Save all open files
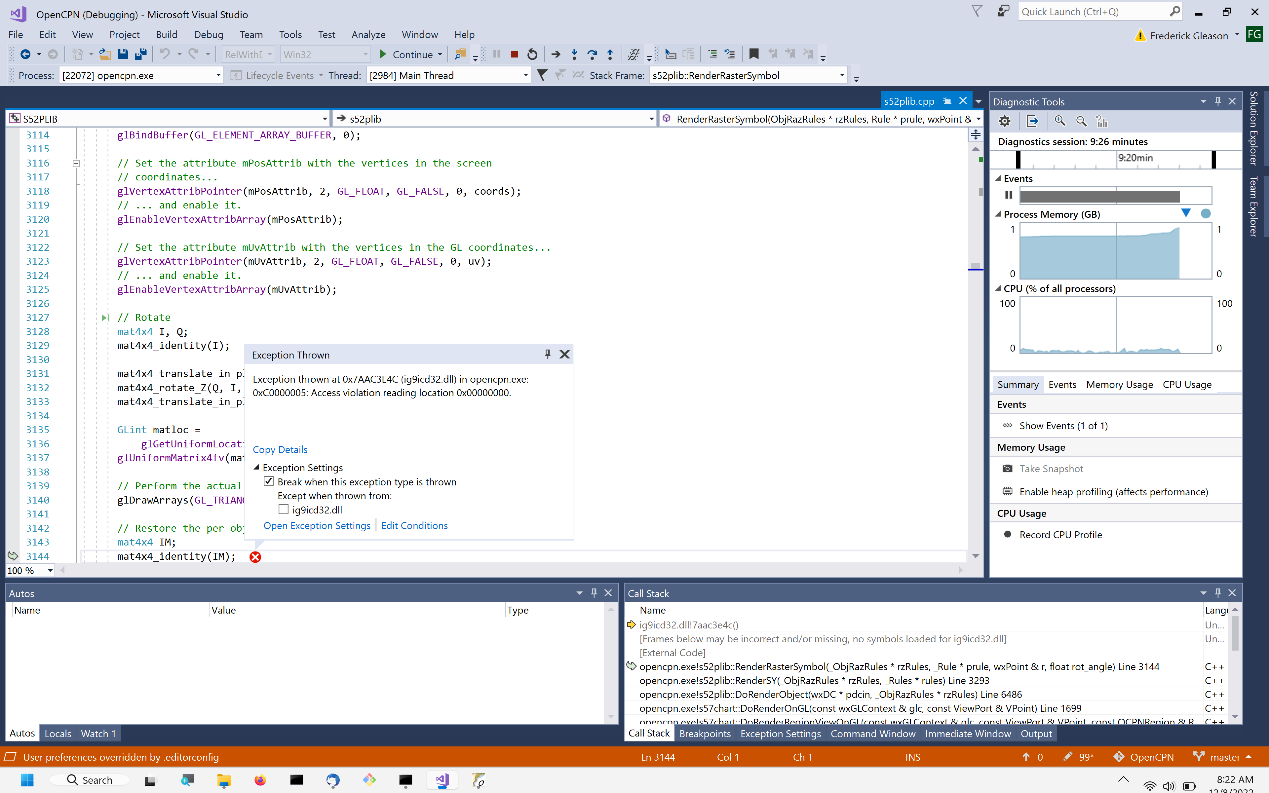Image resolution: width=1269 pixels, height=793 pixels. coord(140,54)
